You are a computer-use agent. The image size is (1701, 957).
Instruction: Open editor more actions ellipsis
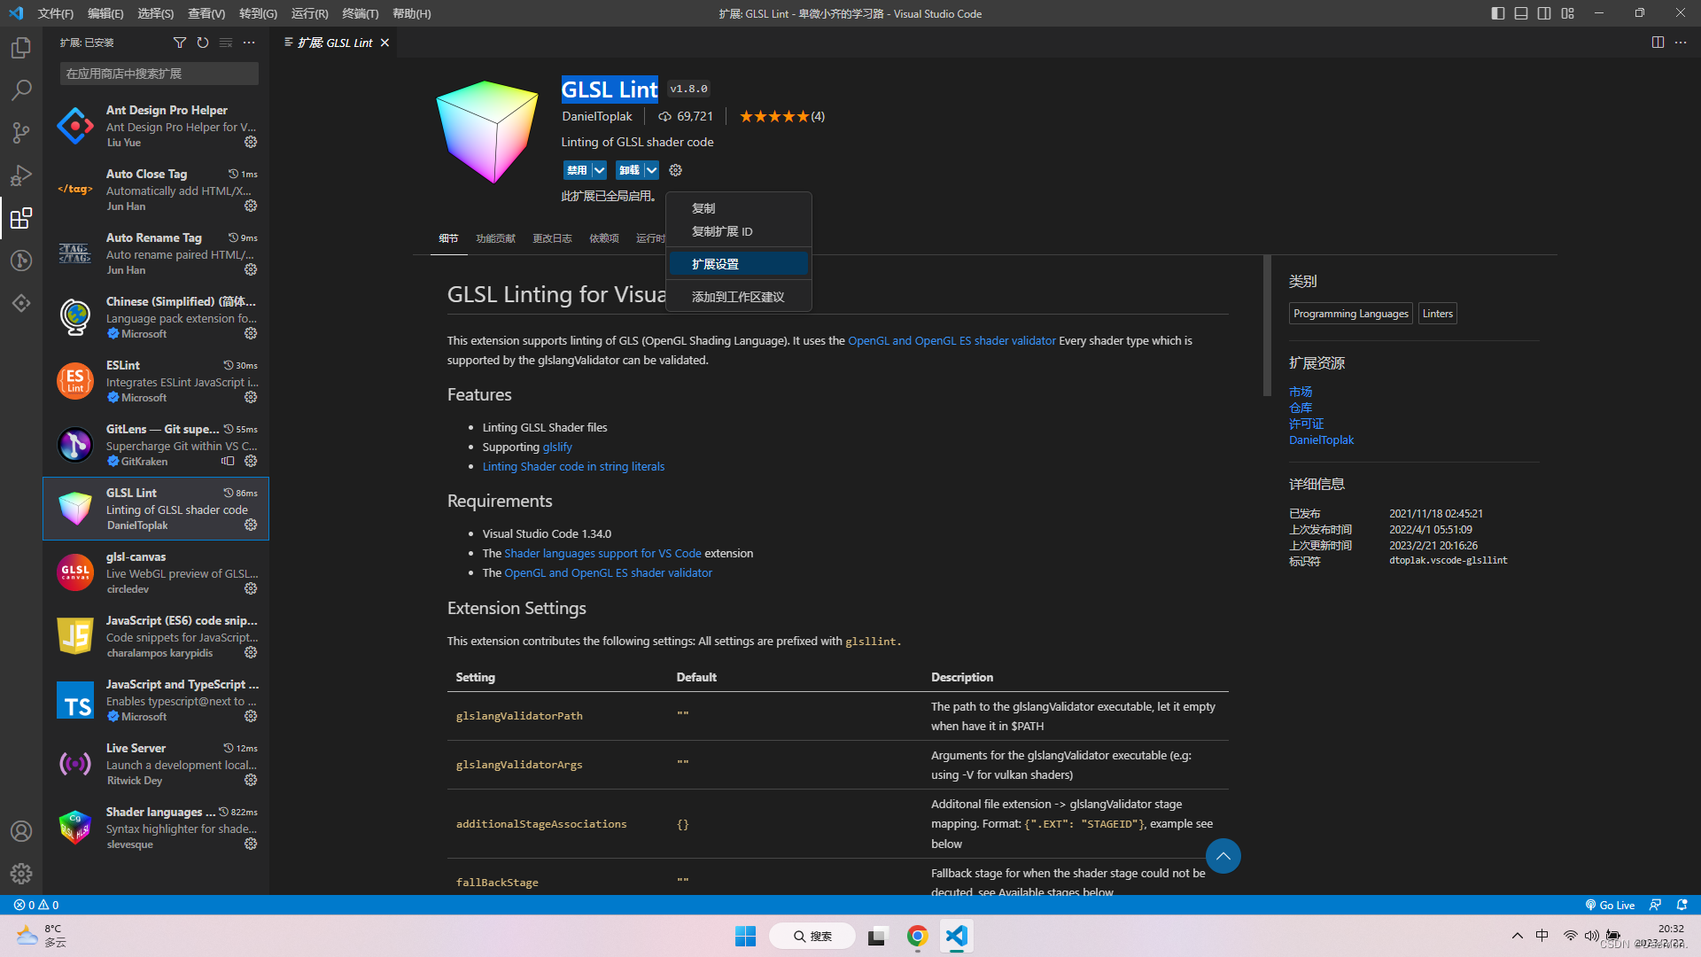(1681, 43)
